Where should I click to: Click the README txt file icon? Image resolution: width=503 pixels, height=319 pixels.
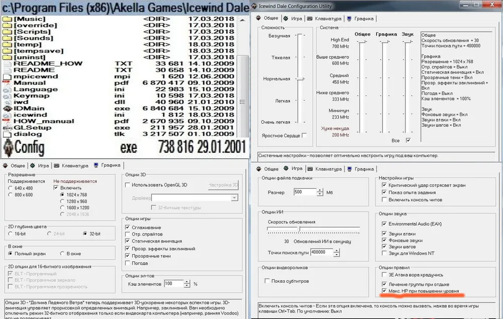point(7,70)
